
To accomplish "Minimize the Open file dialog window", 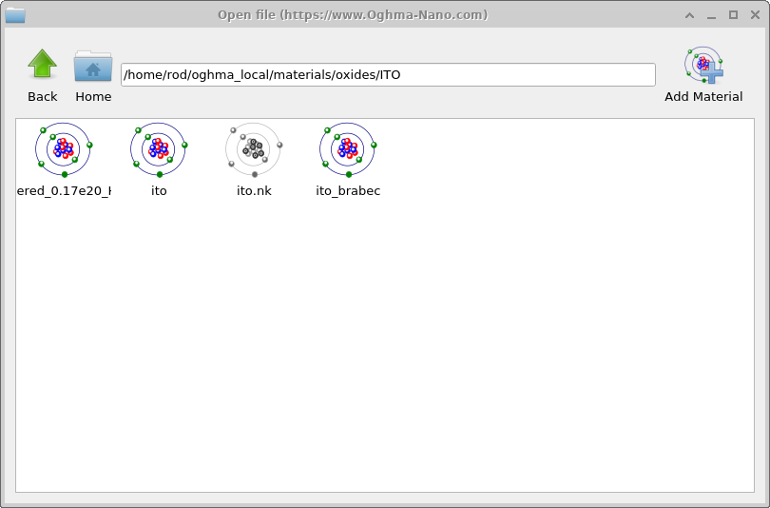I will point(711,16).
